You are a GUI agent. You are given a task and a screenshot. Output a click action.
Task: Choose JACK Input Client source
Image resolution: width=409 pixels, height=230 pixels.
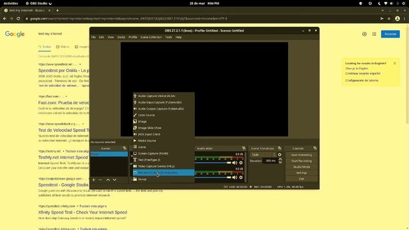(x=164, y=134)
